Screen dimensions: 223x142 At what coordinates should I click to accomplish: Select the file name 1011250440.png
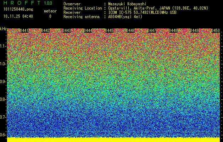pyautogui.click(x=18, y=10)
